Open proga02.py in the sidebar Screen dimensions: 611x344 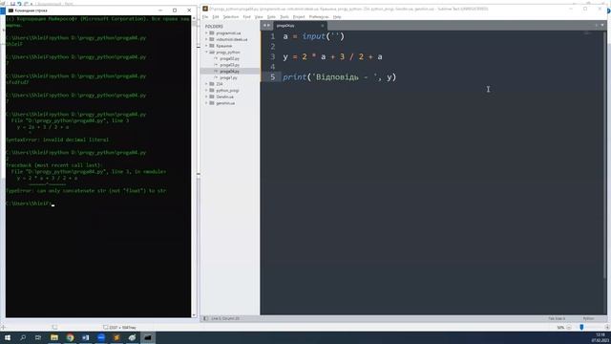230,58
